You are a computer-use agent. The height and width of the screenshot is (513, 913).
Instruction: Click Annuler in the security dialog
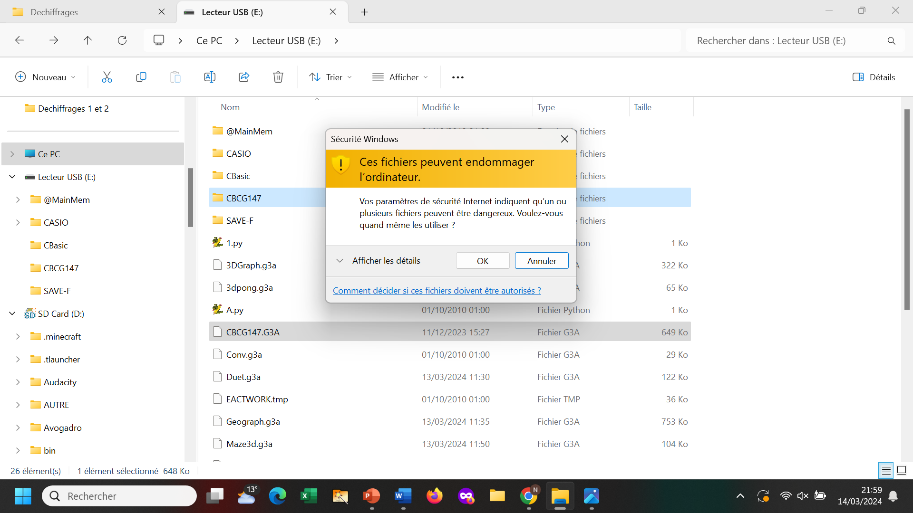(x=542, y=261)
